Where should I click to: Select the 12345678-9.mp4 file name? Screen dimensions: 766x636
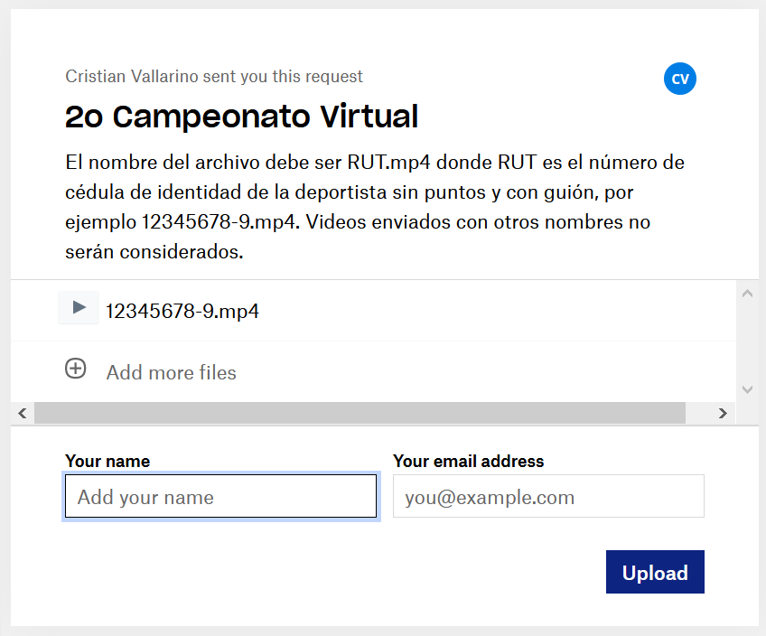tap(182, 312)
